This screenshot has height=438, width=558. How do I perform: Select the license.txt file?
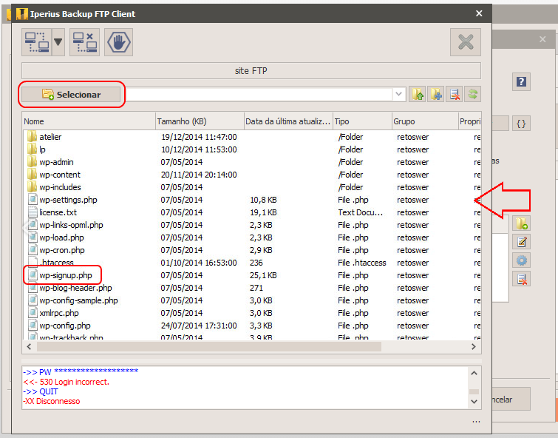pos(58,212)
